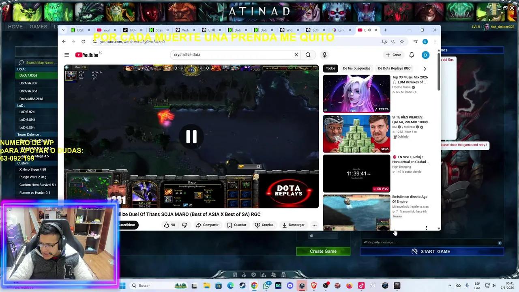The height and width of the screenshot is (292, 519).
Task: Dislike the video with thumbs down
Action: (184, 225)
